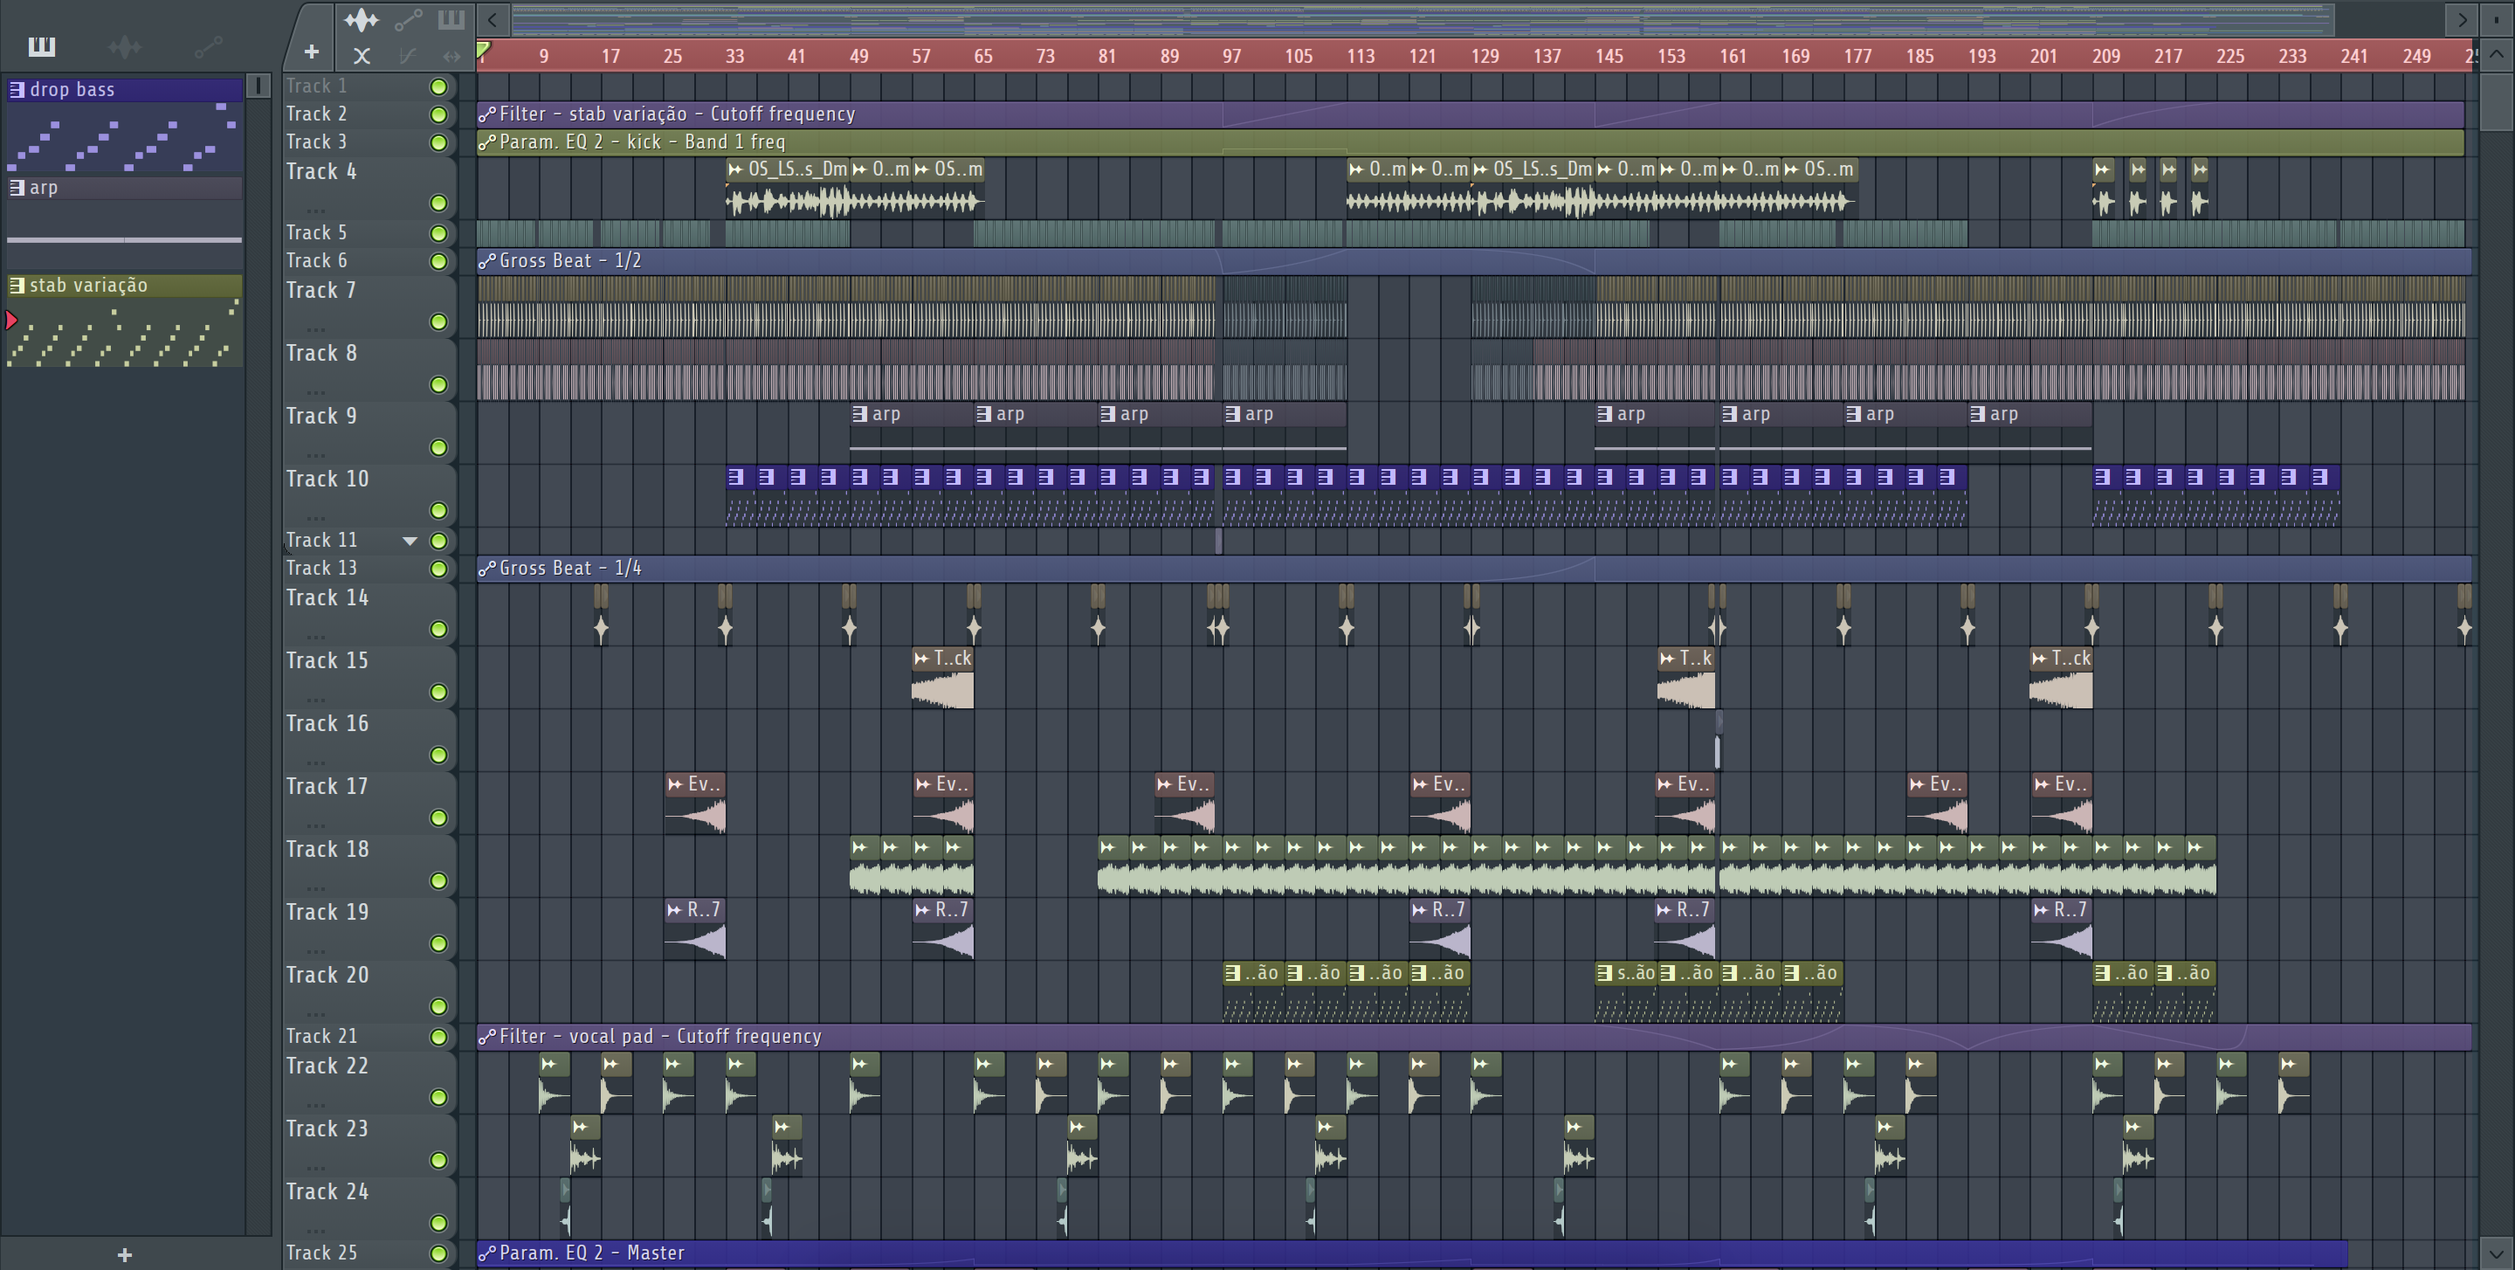Image resolution: width=2515 pixels, height=1270 pixels.
Task: Jump to bar 97 on the timeline ruler
Action: 1232,57
